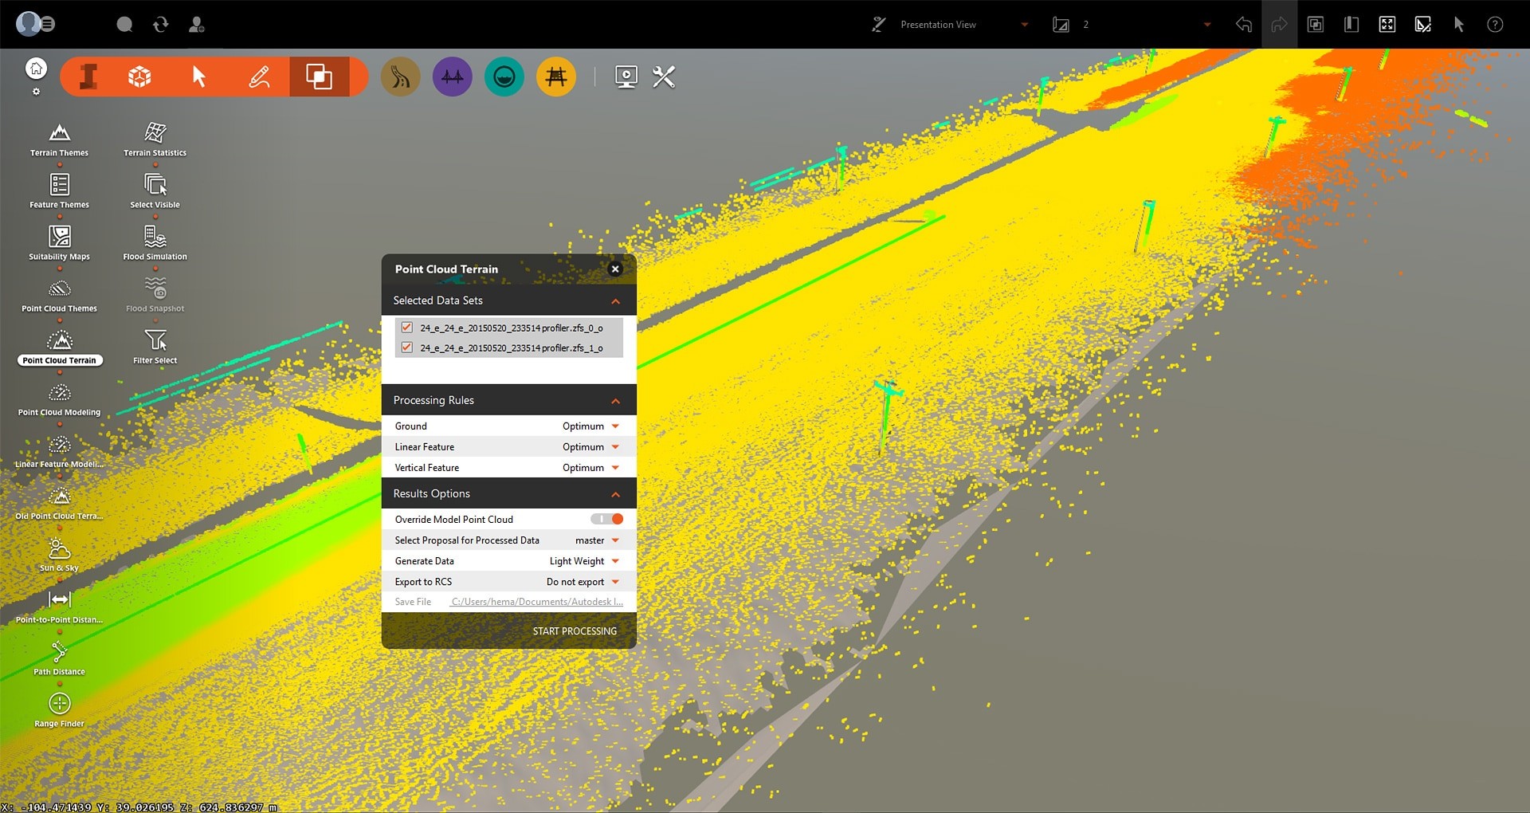Viewport: 1530px width, 813px height.
Task: Open the settings and utilities wrench icon
Action: tap(664, 77)
